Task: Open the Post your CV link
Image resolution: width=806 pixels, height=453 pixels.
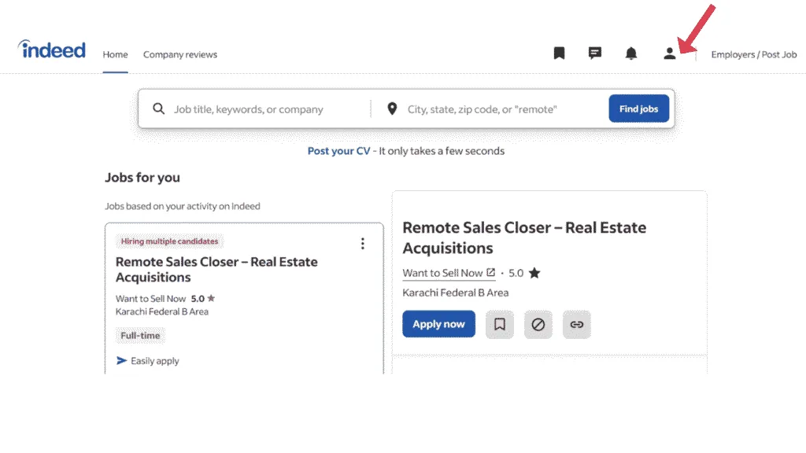Action: [338, 151]
